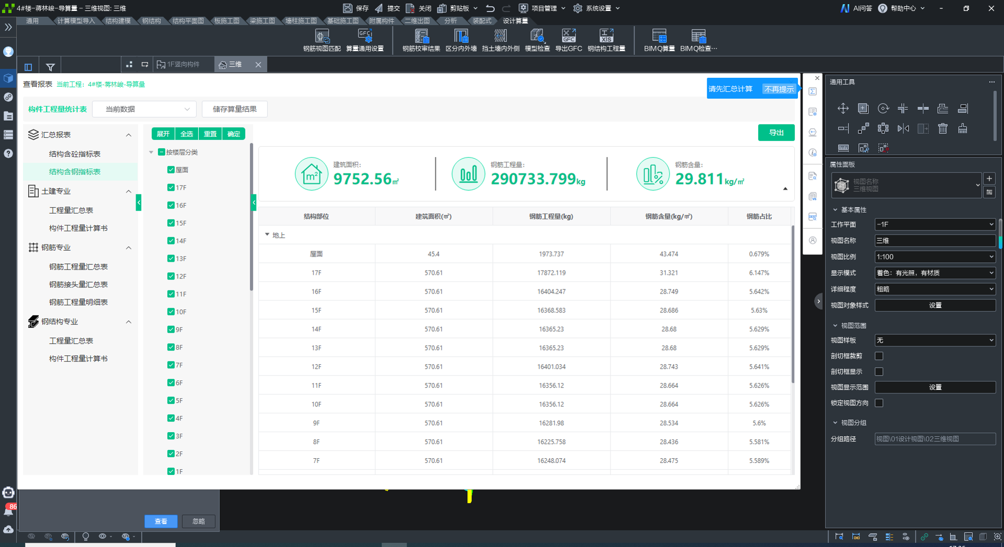This screenshot has width=1004, height=547.
Task: Open the 当前数据 dropdown
Action: 144,109
